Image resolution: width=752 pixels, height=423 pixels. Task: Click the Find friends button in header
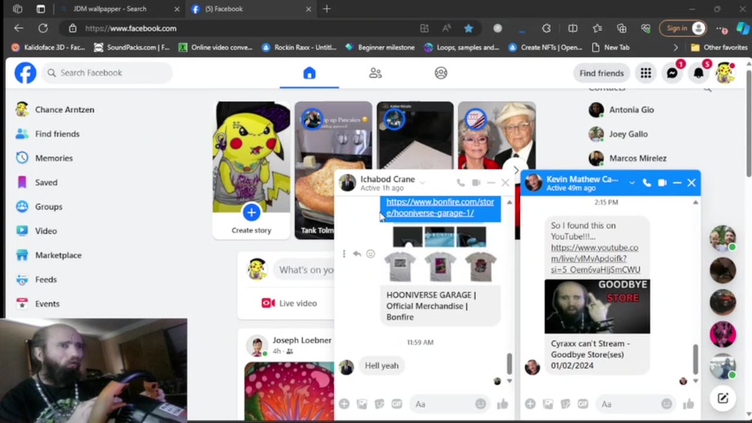click(x=602, y=73)
